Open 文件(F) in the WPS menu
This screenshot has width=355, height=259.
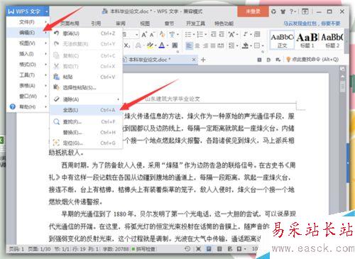point(28,22)
